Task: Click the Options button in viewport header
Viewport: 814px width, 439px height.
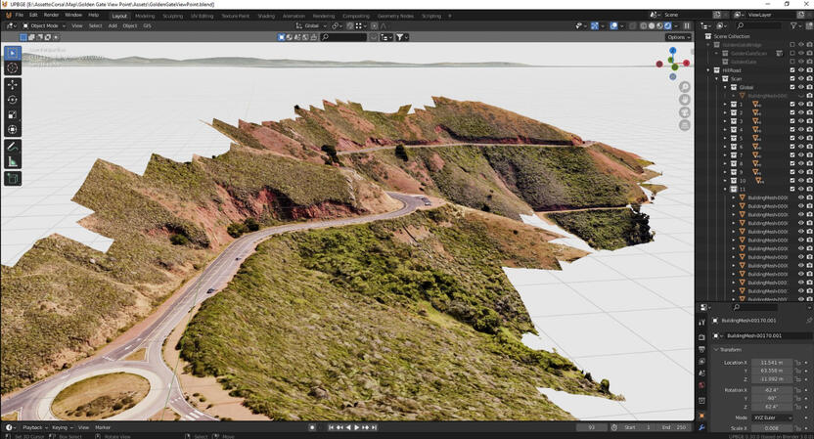Action: [x=678, y=37]
